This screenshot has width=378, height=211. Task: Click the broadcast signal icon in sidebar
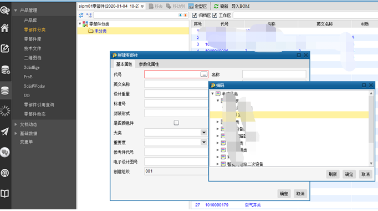[5, 173]
